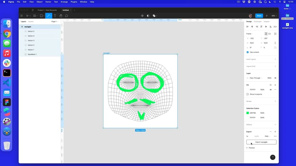Open export options three-dot menu
The height and width of the screenshot is (166, 296).
[x=275, y=136]
